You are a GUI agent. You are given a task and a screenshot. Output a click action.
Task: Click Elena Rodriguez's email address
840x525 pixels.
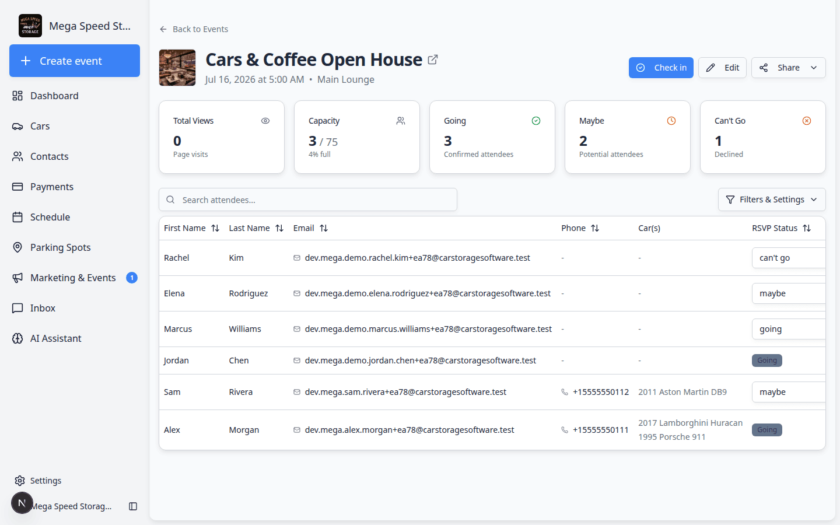[x=428, y=293]
